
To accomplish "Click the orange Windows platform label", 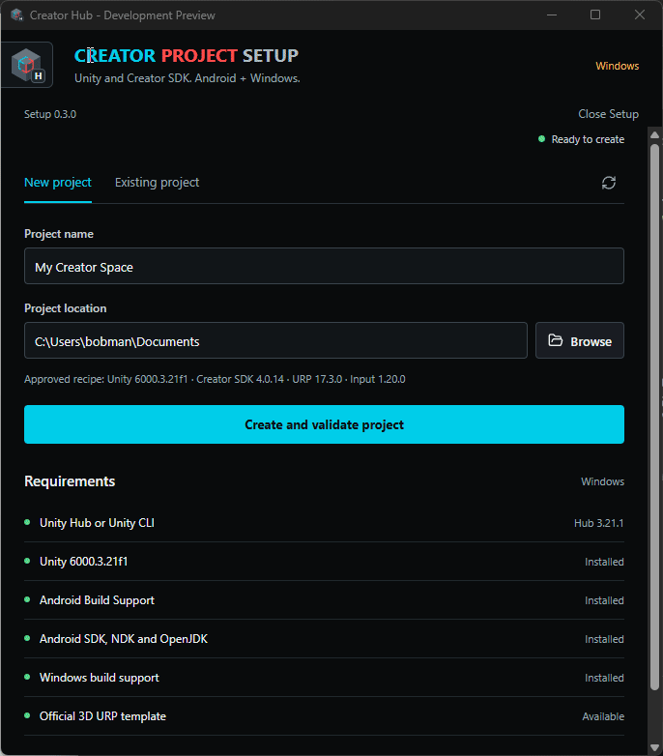I will 618,66.
